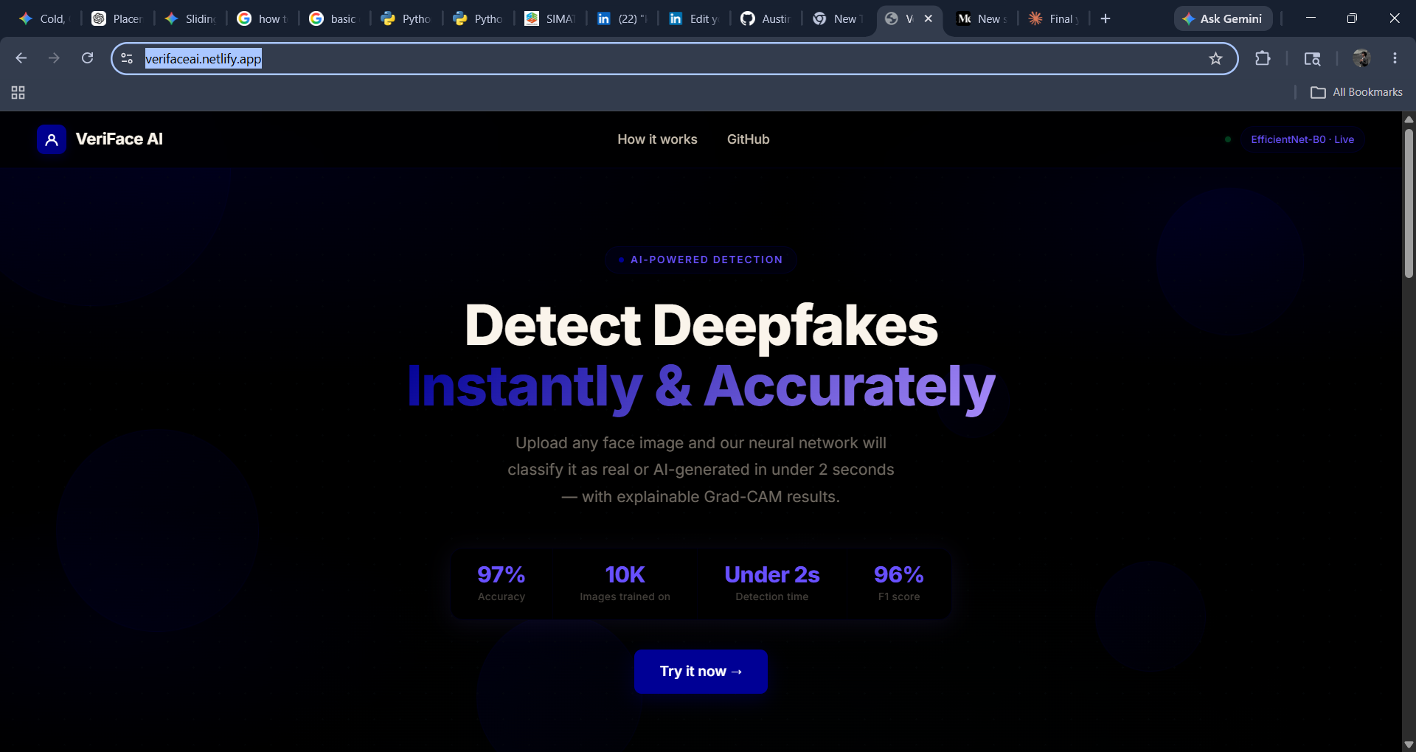Click the browser forward arrow
This screenshot has height=752, width=1416.
coord(54,58)
